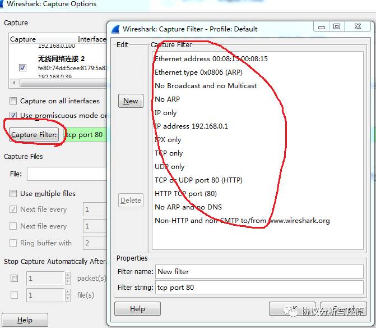Select 'Ethernet address 00:08:15:00:08:15' filter

click(211, 59)
